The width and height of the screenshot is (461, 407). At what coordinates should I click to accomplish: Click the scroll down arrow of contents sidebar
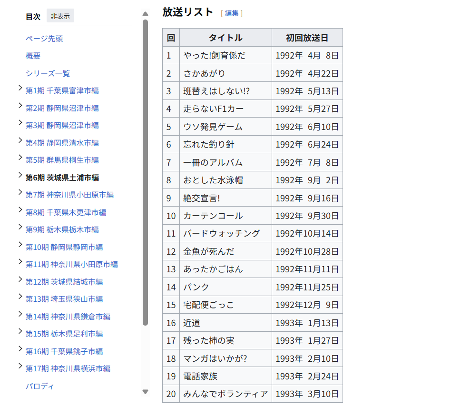pos(145,392)
